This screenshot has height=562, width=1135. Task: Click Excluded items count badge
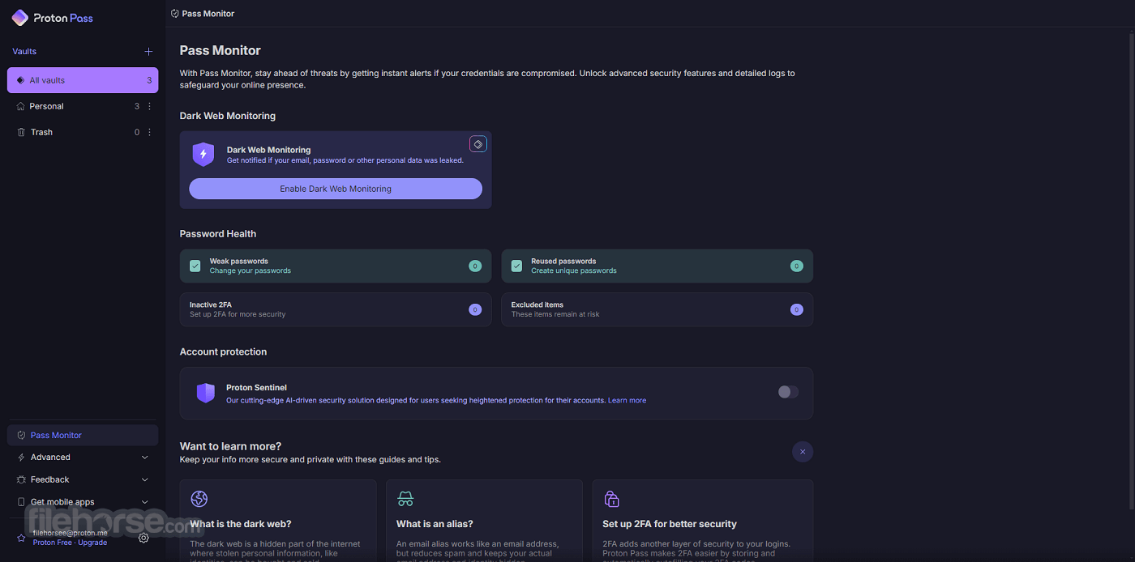797,309
